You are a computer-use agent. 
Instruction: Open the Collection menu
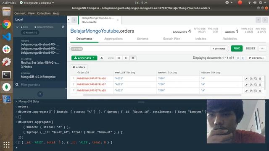(x=44, y=13)
